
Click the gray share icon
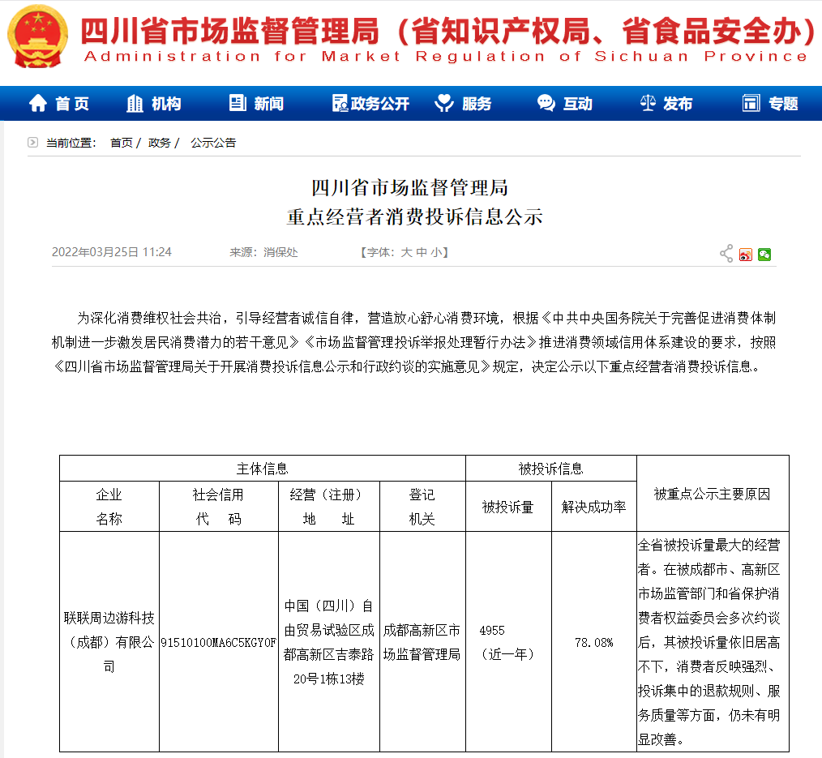(726, 254)
